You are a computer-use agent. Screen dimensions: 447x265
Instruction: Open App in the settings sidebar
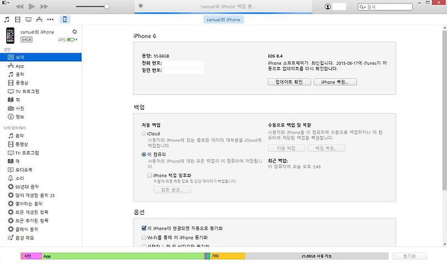coord(41,66)
